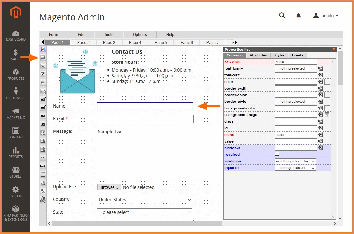Go to Customers in Magento sidebar

[x=15, y=94]
